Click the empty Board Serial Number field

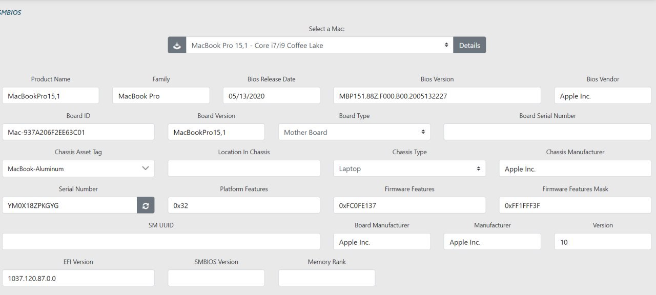547,132
